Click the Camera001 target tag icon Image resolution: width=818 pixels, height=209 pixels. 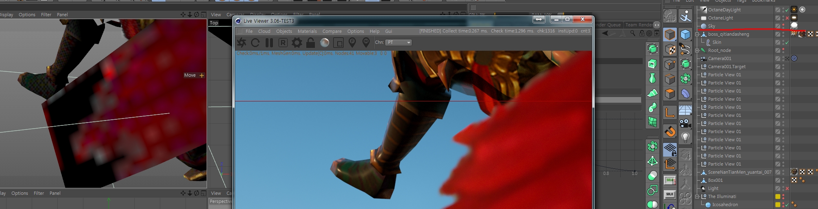[x=794, y=58]
